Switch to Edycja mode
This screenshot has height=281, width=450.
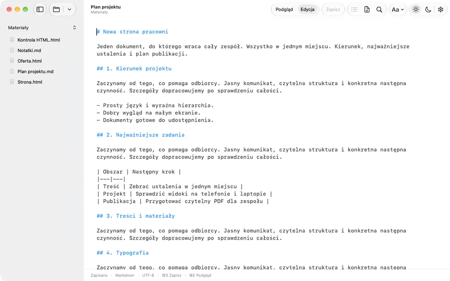307,9
